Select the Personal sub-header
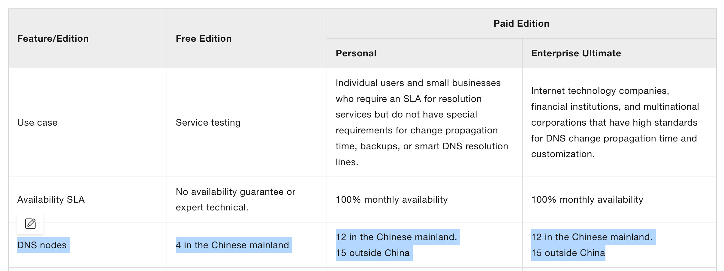Image resolution: width=724 pixels, height=271 pixels. coord(356,53)
